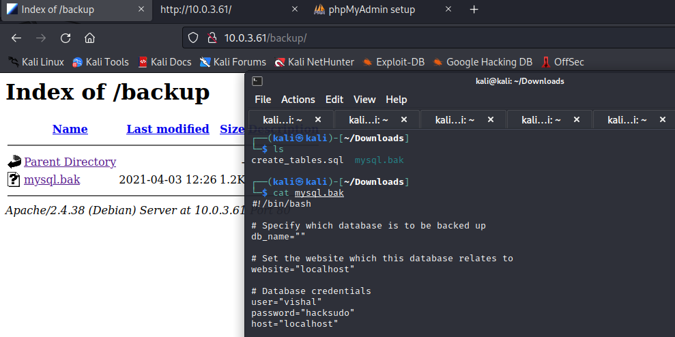
Task: Click the underlined mysql.bak in cat command
Action: click(319, 193)
